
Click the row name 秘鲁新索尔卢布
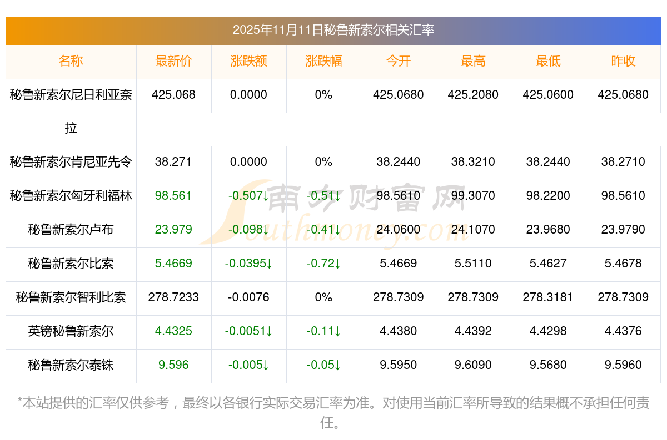[71, 230]
